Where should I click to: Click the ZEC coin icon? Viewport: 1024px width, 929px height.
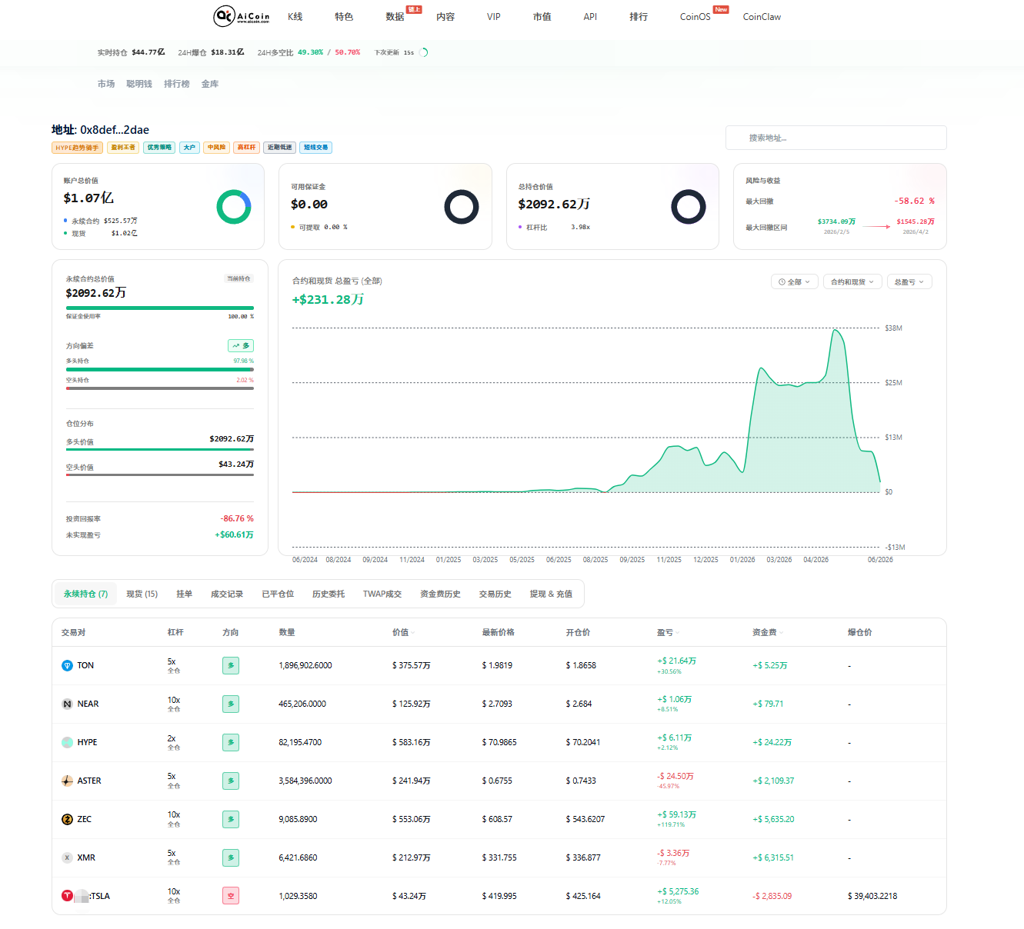point(67,819)
